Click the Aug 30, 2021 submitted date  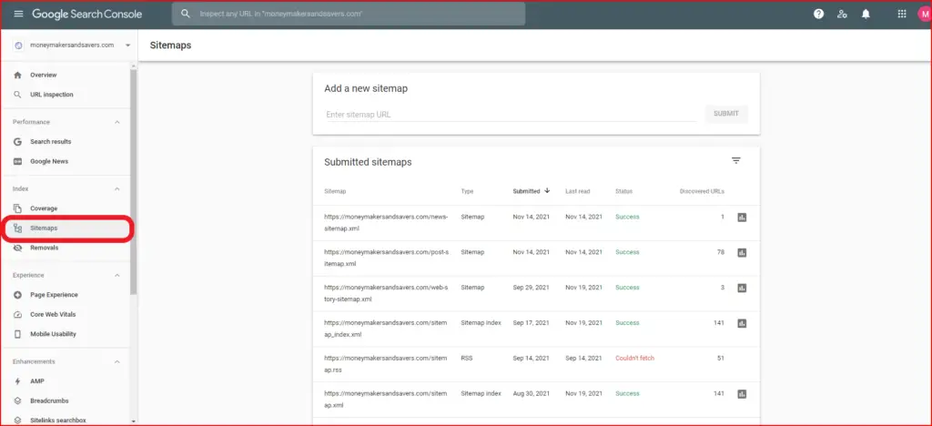tap(532, 393)
